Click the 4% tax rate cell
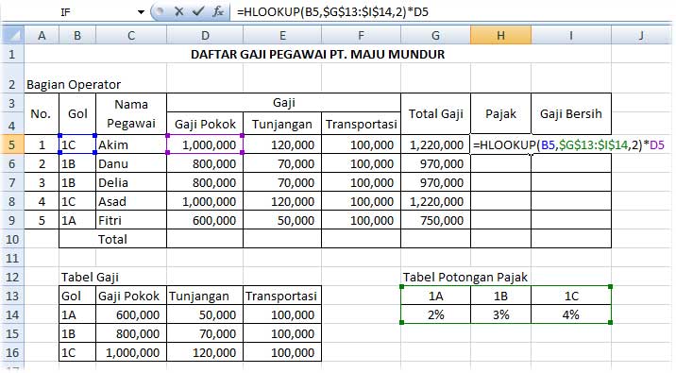The image size is (676, 373). pyautogui.click(x=571, y=314)
